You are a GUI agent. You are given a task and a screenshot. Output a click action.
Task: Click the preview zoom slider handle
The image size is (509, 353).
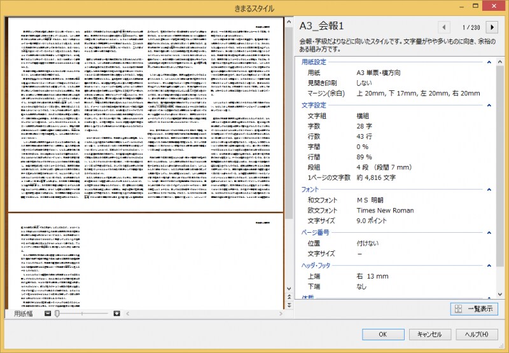57,314
